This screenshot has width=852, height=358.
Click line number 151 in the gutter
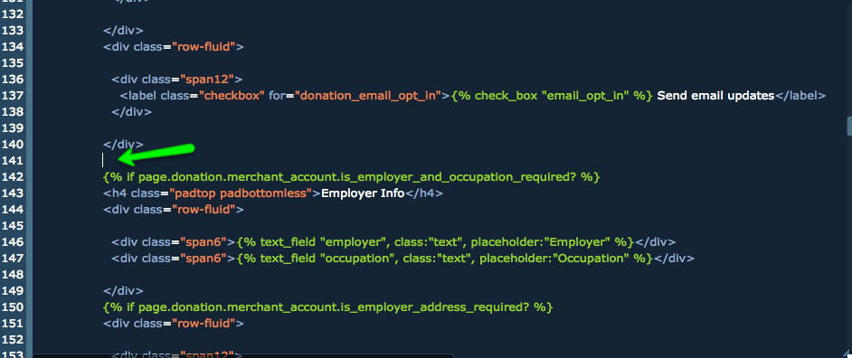coord(13,324)
